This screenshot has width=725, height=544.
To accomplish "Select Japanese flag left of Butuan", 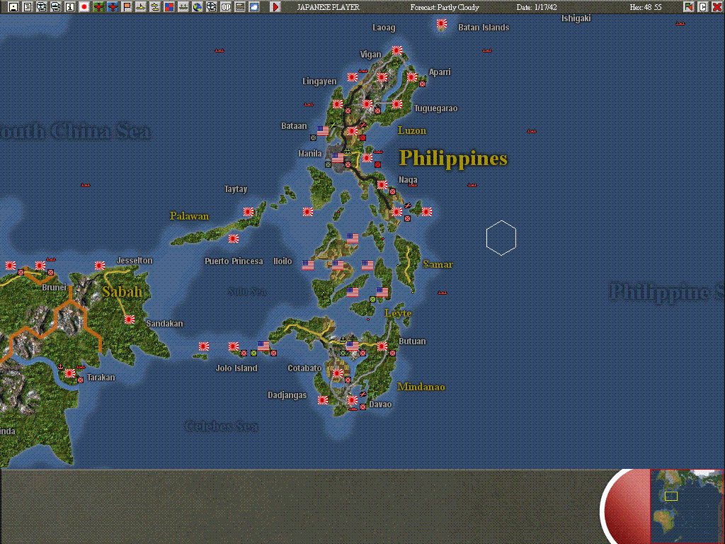I will tap(382, 346).
